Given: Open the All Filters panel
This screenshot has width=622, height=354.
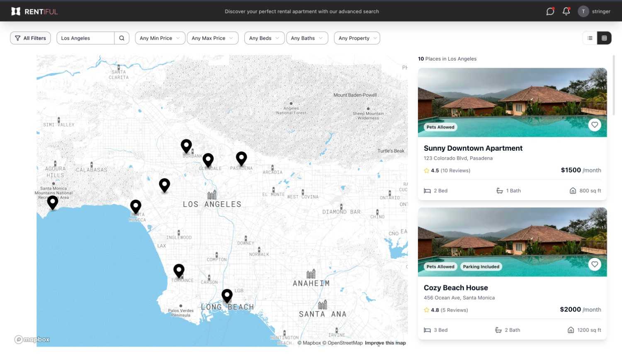Looking at the screenshot, I should 30,38.
